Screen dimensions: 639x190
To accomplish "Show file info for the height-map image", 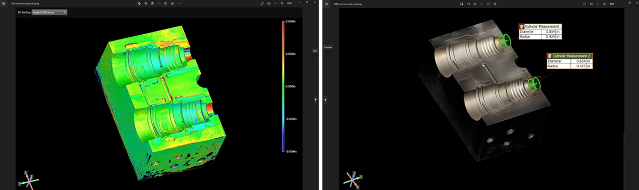I will point(166,3).
